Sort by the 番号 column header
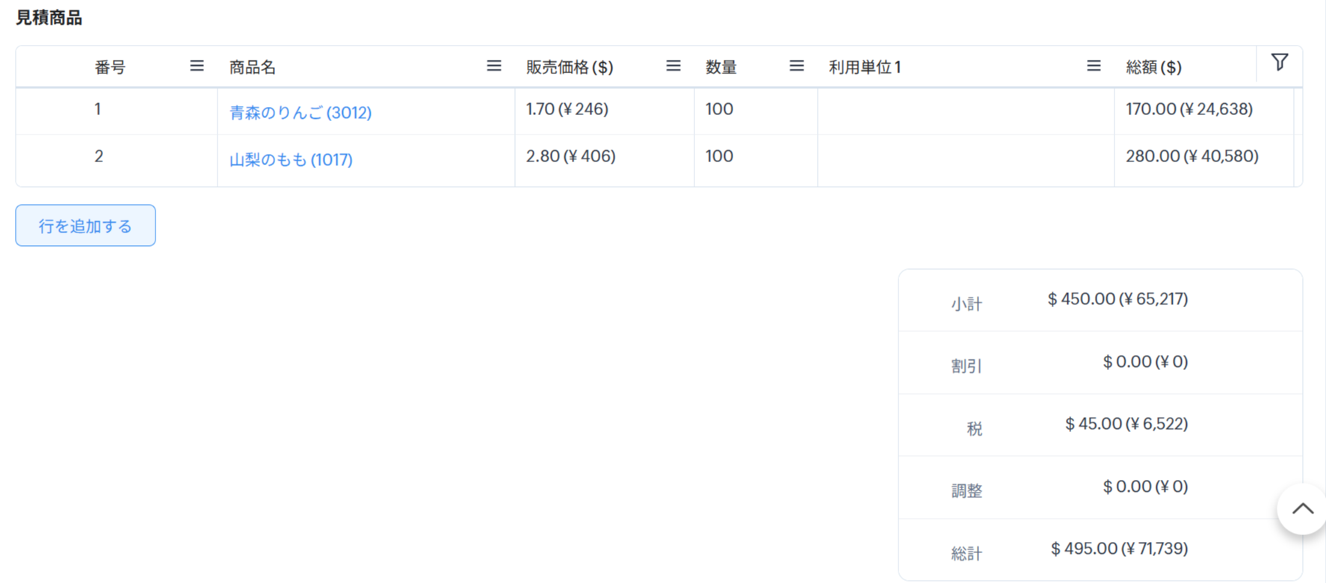The height and width of the screenshot is (583, 1326). pos(110,67)
